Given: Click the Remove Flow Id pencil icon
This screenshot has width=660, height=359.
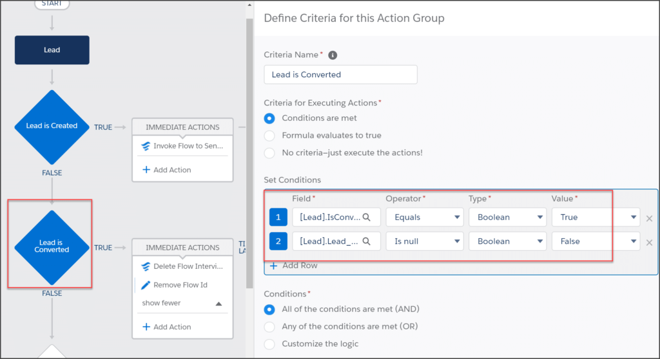Looking at the screenshot, I should [146, 285].
